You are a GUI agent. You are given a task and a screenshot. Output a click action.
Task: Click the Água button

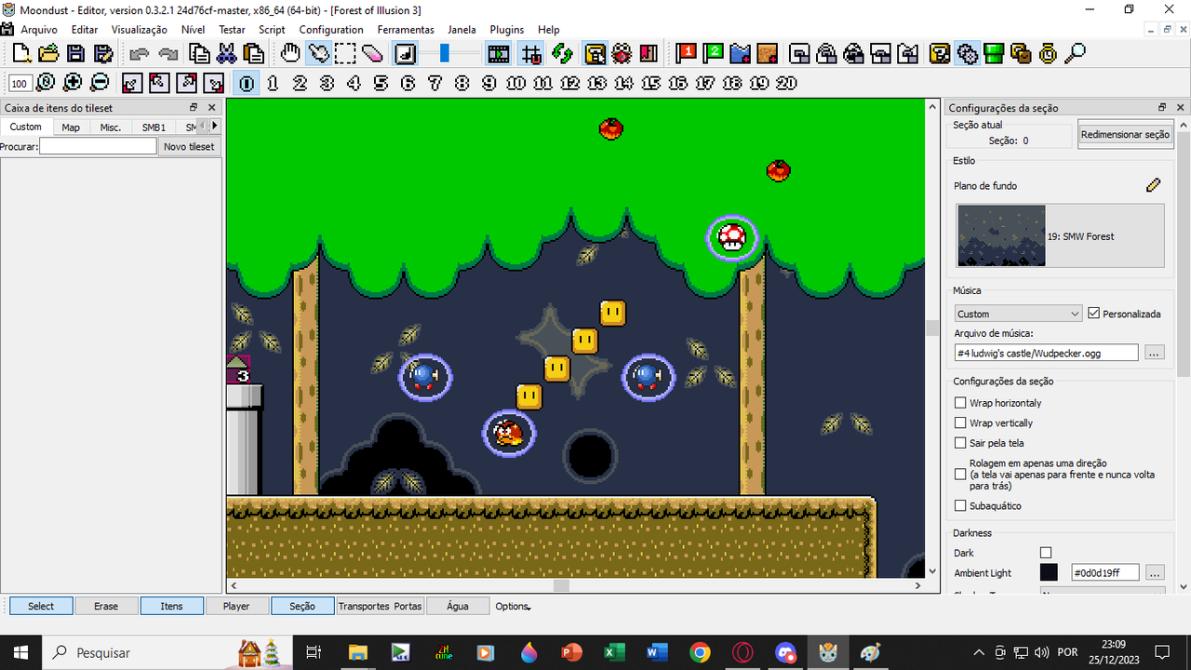click(x=458, y=606)
